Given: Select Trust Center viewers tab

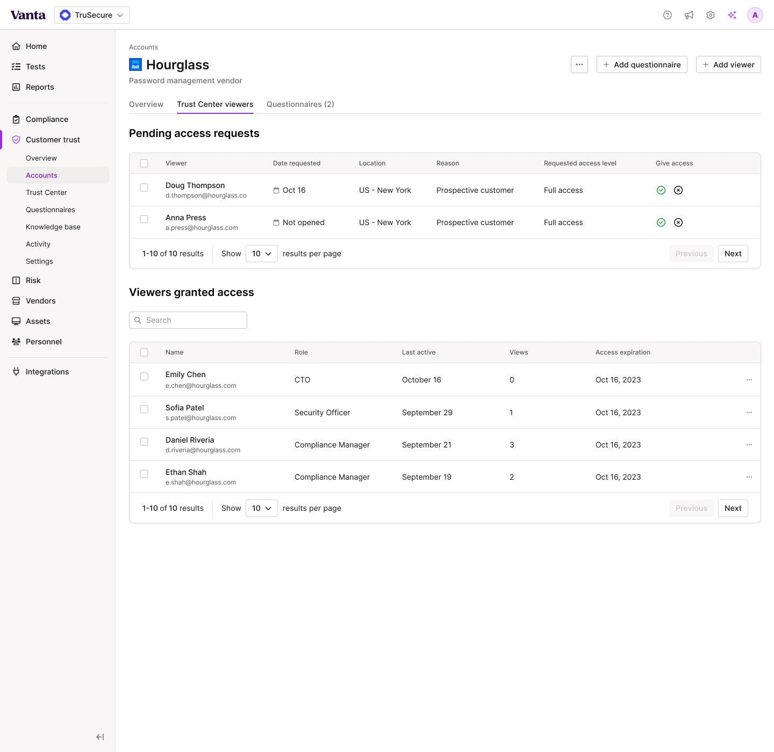Looking at the screenshot, I should pyautogui.click(x=215, y=104).
